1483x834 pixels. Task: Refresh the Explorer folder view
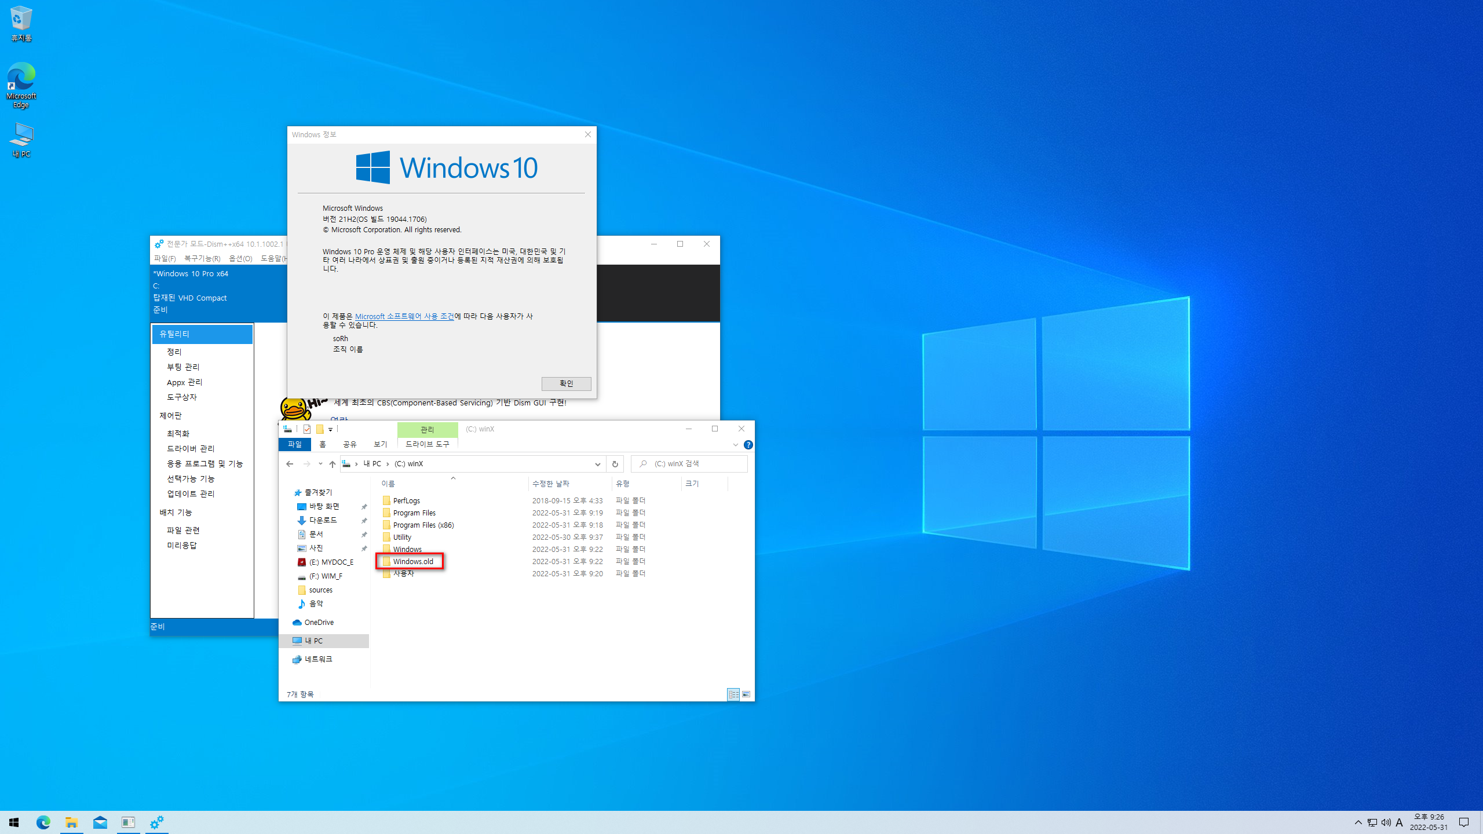tap(615, 464)
